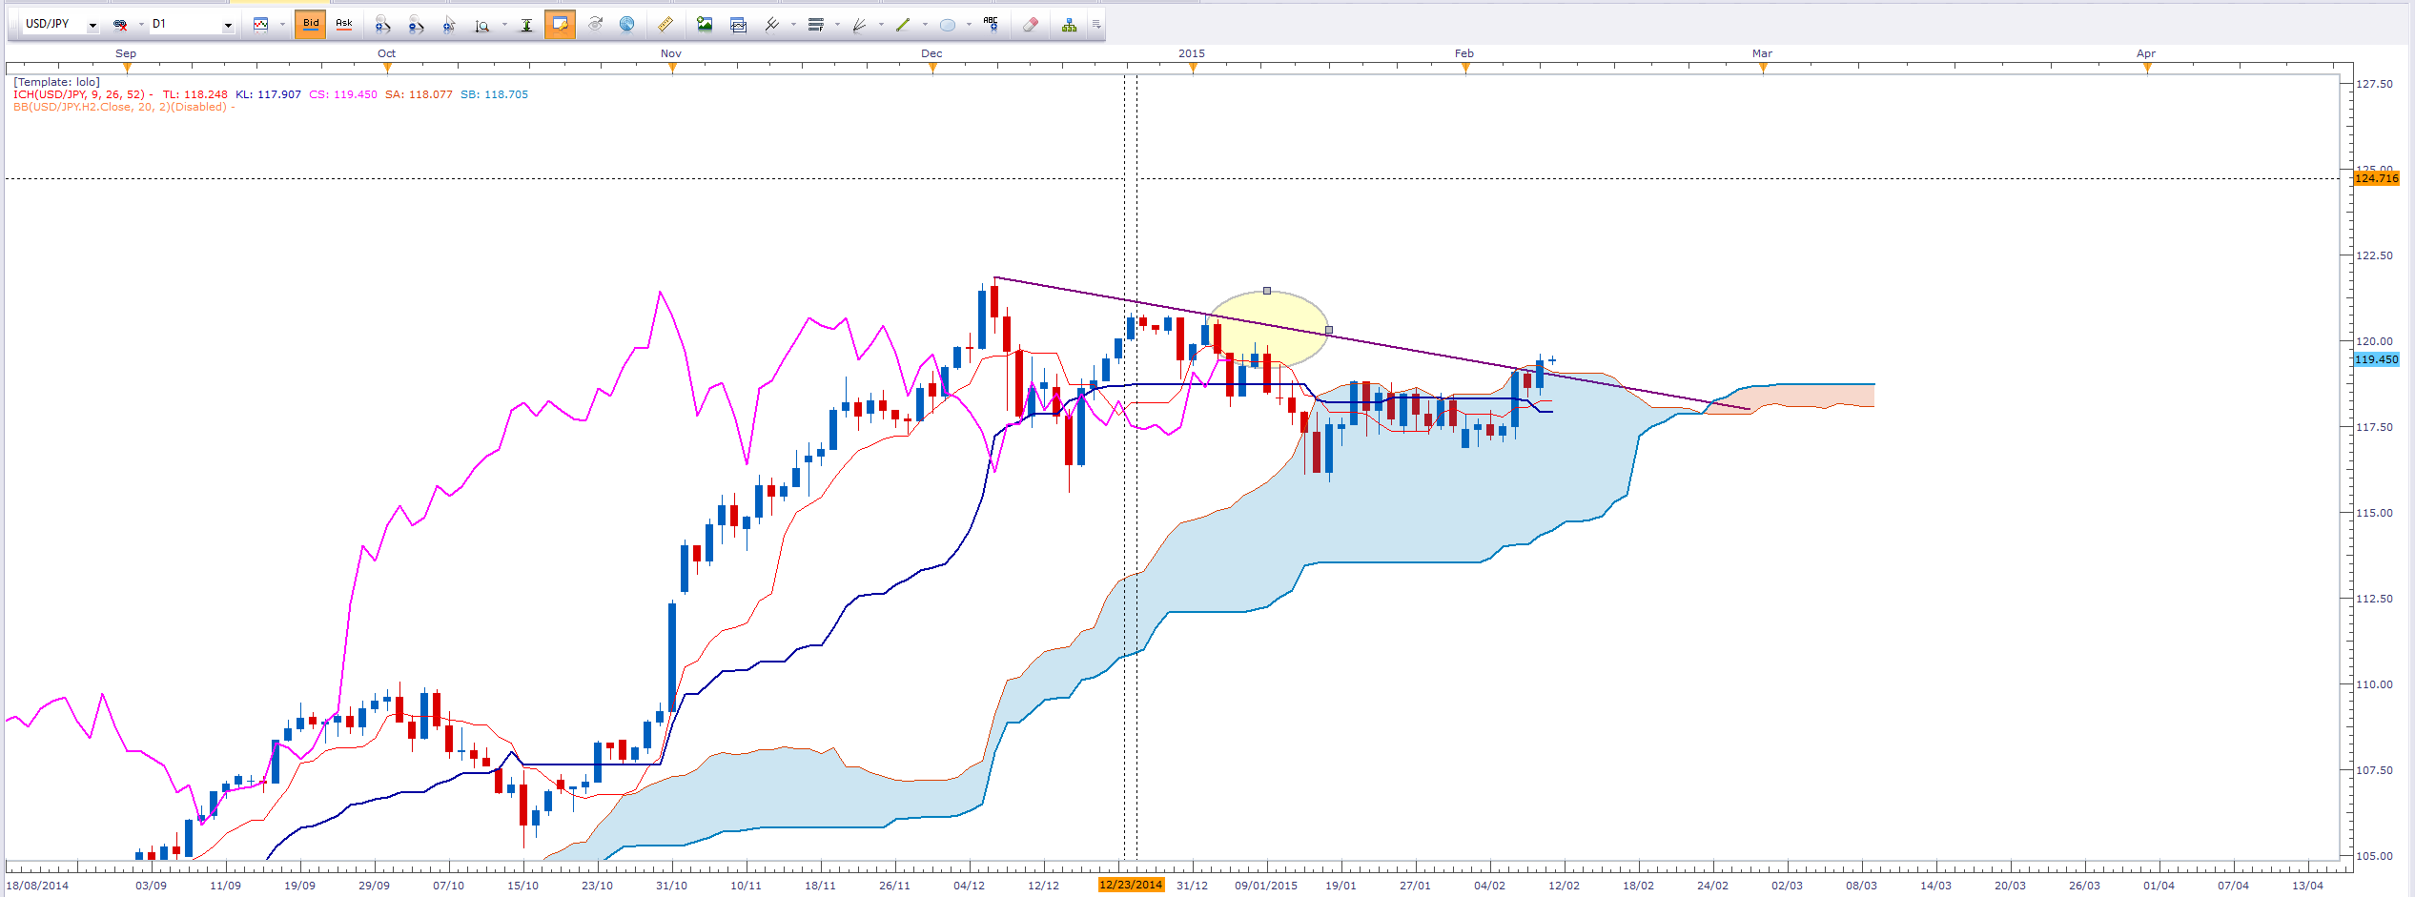Click the CS: 119.450 value
2415x897 pixels.
[x=343, y=94]
